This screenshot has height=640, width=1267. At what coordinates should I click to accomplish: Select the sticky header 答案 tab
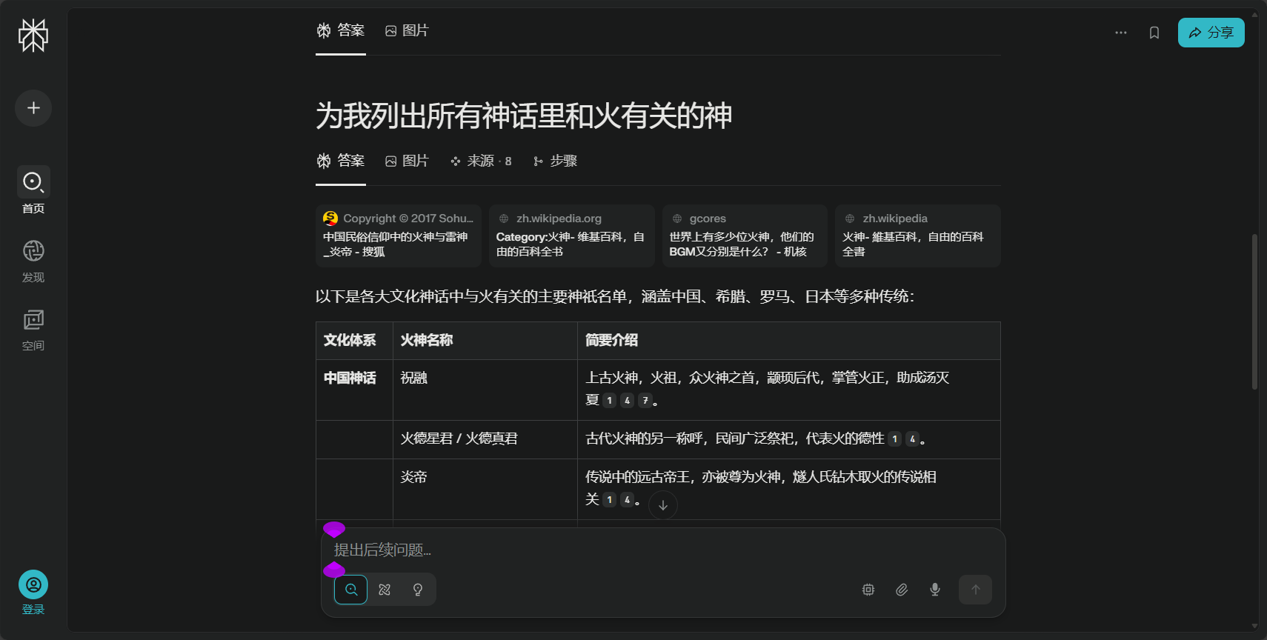[341, 30]
